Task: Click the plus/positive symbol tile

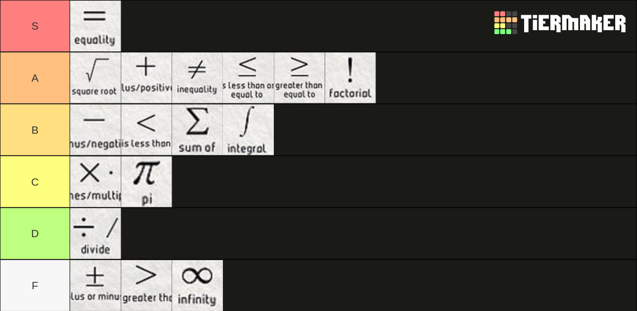Action: point(146,78)
